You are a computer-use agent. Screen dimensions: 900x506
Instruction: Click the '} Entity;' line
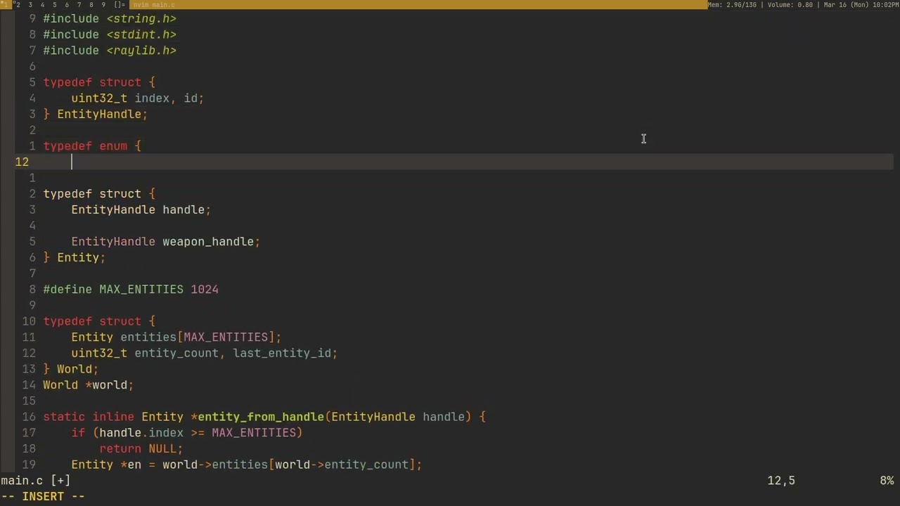click(75, 257)
